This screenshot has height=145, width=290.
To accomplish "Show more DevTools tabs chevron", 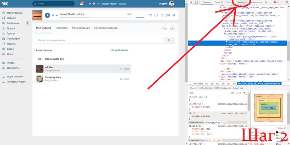I will pos(266,2).
